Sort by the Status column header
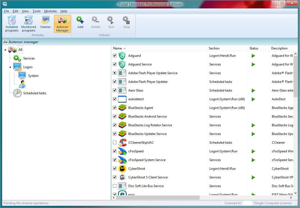The image size is (300, 208). (x=258, y=48)
